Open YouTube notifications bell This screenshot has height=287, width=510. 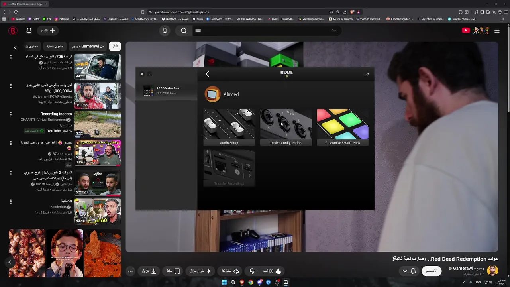[29, 31]
